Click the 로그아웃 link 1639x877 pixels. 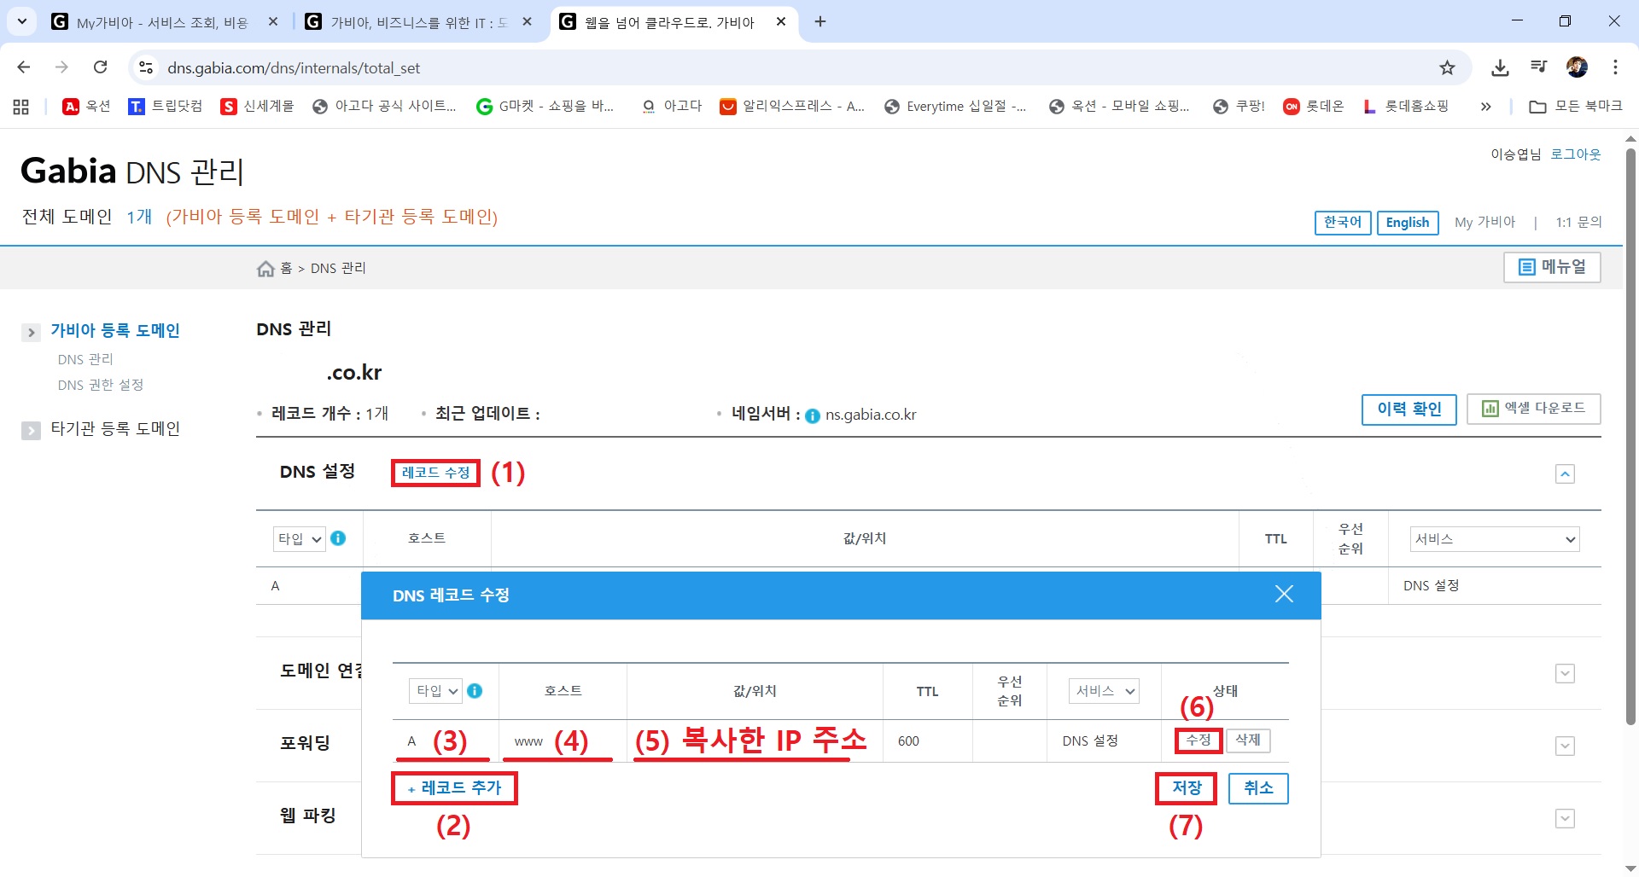coord(1576,154)
